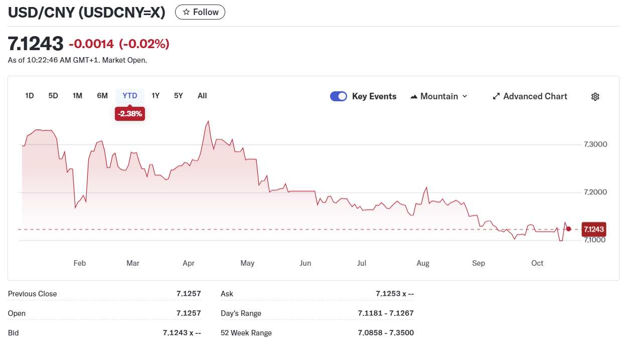Viewport: 622px width, 350px height.
Task: Click the -2.38% YTD change badge
Action: coord(130,114)
